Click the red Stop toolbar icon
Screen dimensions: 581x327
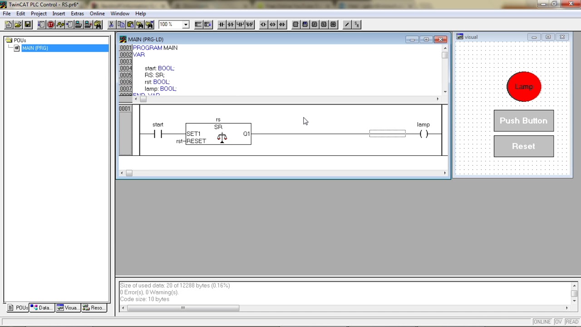51,25
